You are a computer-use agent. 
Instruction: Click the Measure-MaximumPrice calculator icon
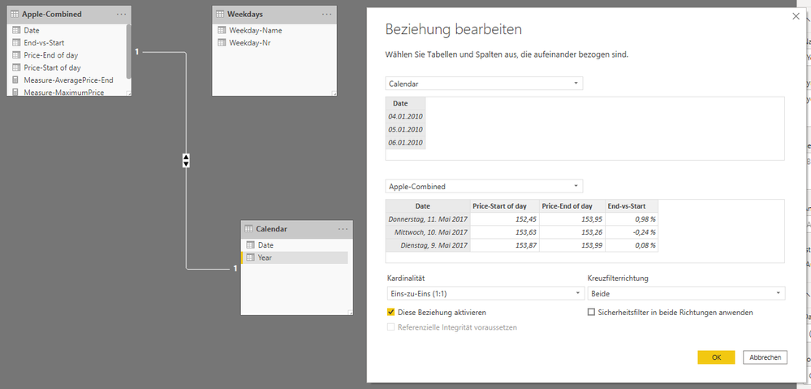[16, 93]
